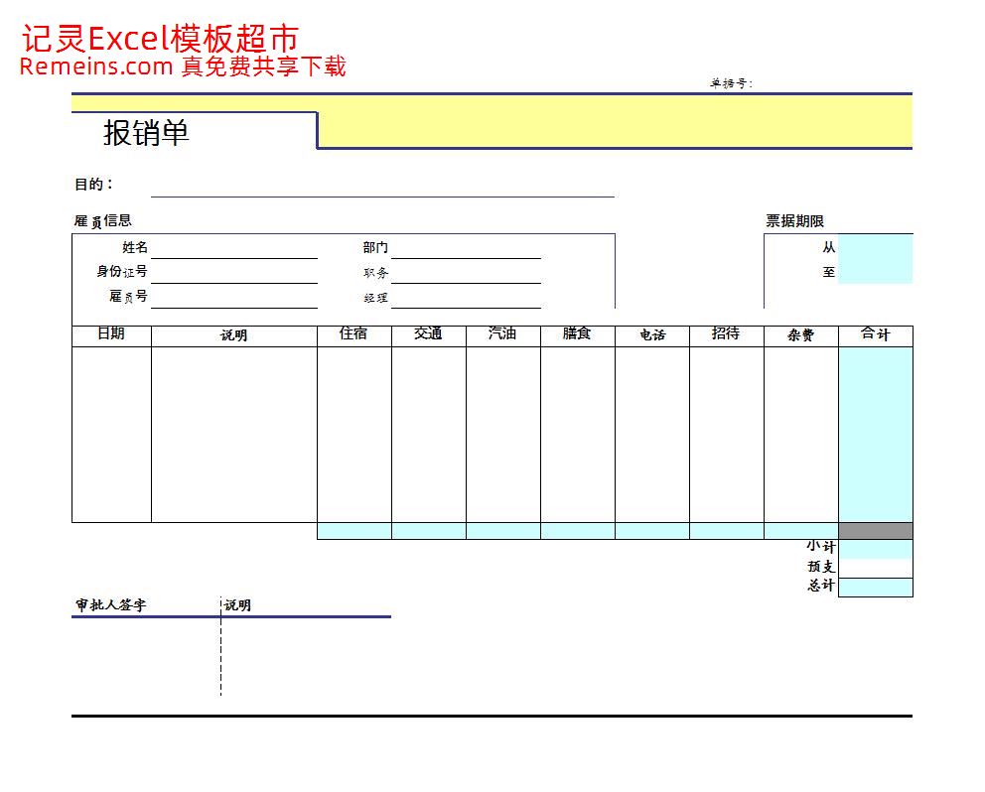Click the 小计 value cell
This screenshot has height=792, width=985.
click(x=876, y=549)
